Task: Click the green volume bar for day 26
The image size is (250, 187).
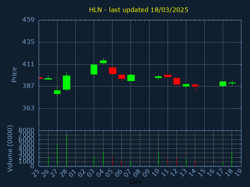Action: pyautogui.click(x=48, y=162)
